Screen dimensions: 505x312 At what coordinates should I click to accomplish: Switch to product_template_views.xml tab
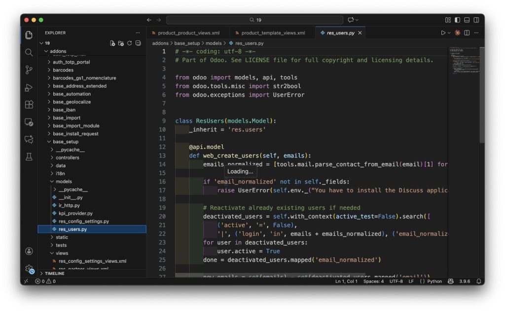(x=273, y=33)
